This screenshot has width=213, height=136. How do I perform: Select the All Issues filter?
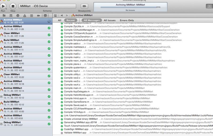[110, 20]
